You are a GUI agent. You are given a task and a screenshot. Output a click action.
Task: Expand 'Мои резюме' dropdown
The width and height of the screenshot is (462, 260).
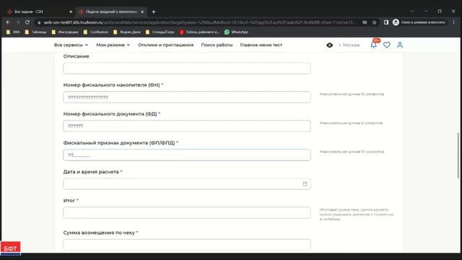coord(113,45)
